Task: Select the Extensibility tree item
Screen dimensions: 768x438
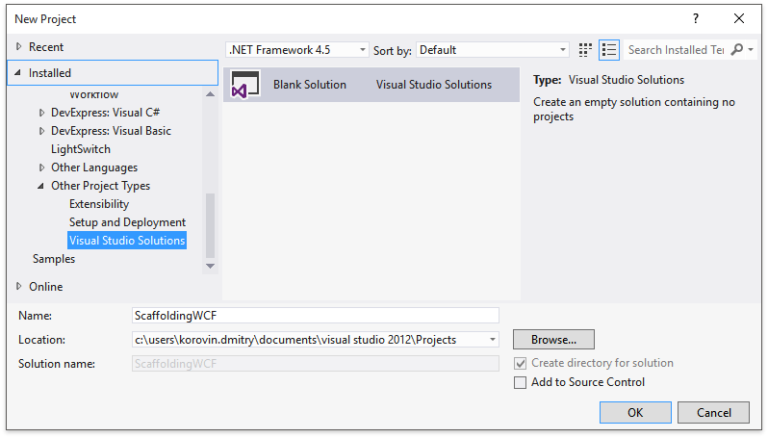Action: (x=99, y=204)
